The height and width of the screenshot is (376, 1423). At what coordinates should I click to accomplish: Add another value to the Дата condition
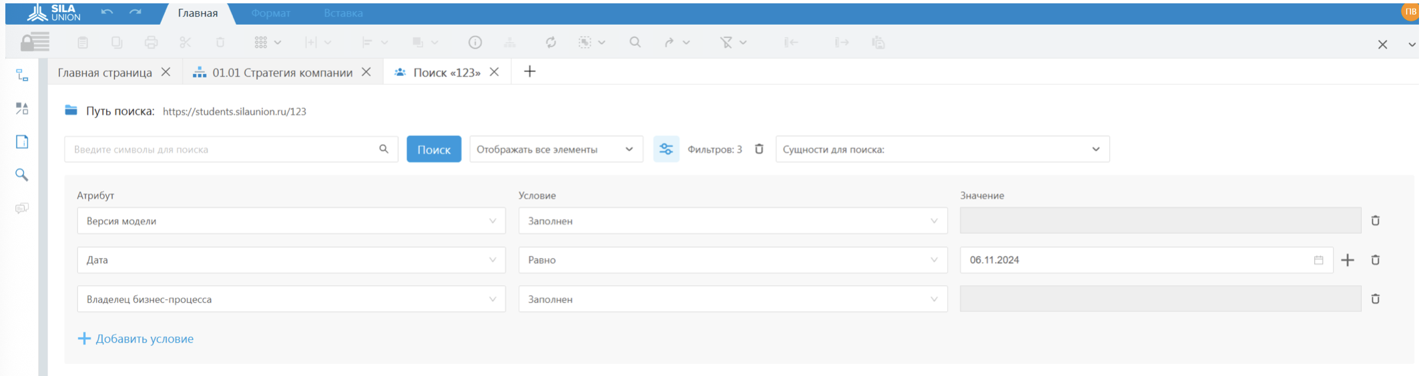1348,260
